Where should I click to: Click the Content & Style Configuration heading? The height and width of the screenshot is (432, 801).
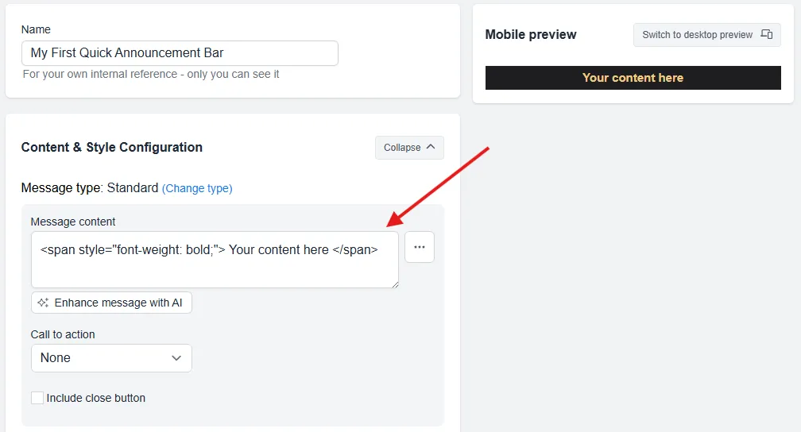[x=112, y=147]
